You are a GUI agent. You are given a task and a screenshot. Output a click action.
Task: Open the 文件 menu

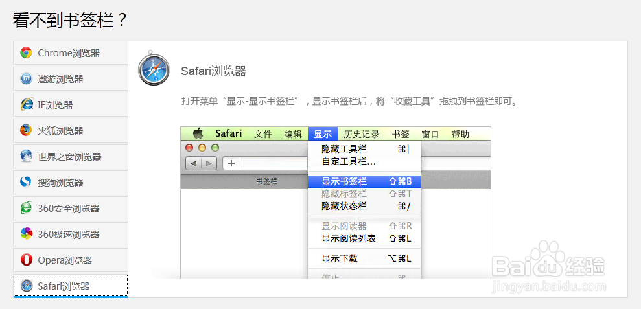coord(263,133)
